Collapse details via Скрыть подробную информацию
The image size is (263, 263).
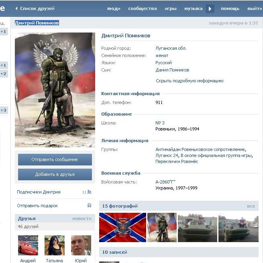click(x=190, y=81)
